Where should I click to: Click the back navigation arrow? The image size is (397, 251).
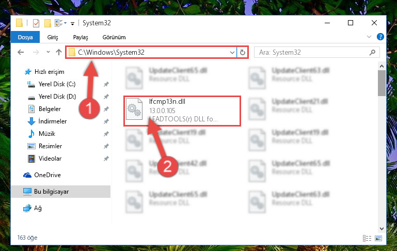[21, 52]
